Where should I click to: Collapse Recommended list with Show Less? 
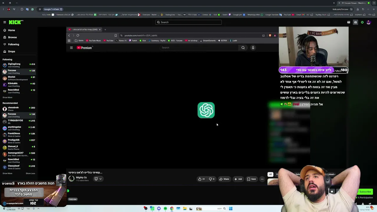[x=30, y=173]
